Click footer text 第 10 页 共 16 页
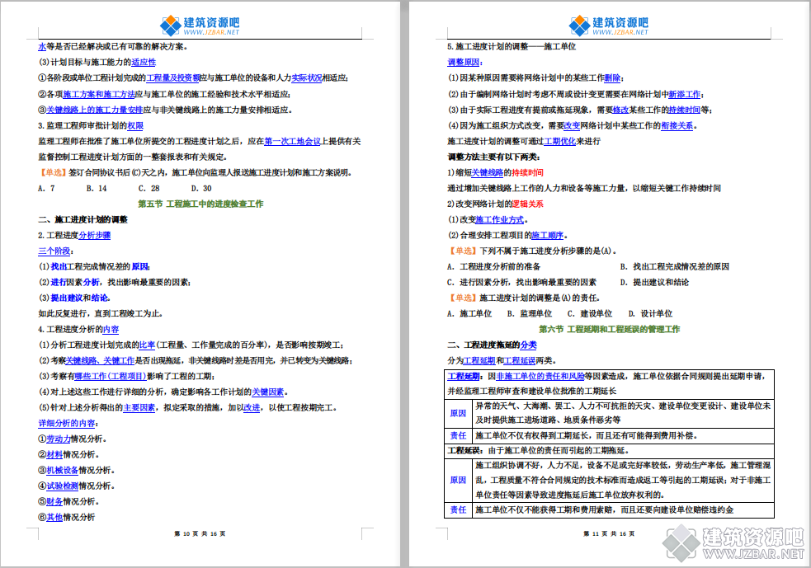This screenshot has height=568, width=811. (x=200, y=534)
